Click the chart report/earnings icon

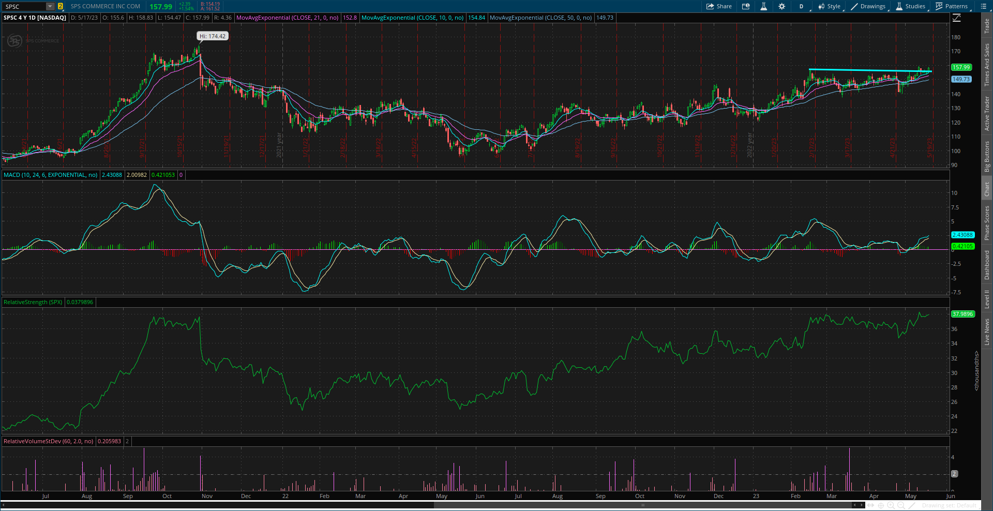[746, 6]
